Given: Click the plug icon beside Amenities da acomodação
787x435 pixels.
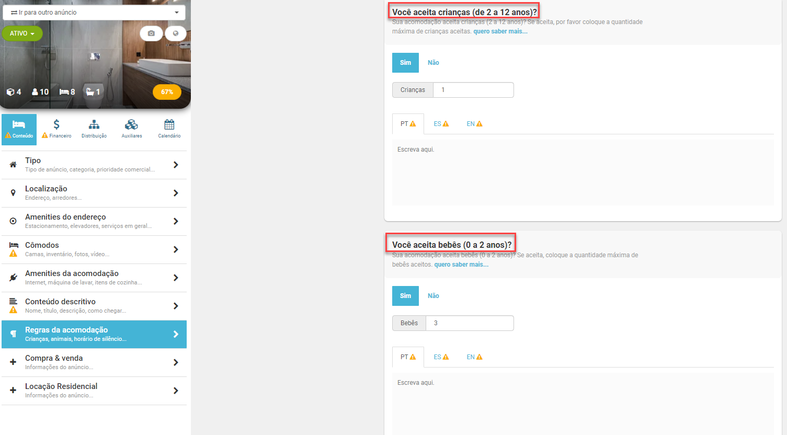Looking at the screenshot, I should [x=13, y=278].
